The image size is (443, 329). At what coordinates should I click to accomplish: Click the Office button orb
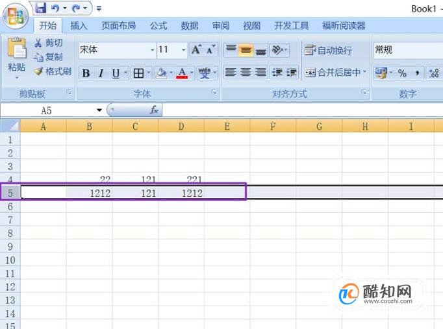[x=15, y=16]
